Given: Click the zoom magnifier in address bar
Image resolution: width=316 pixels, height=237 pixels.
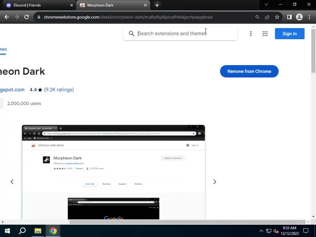Looking at the screenshot, I should (x=257, y=17).
